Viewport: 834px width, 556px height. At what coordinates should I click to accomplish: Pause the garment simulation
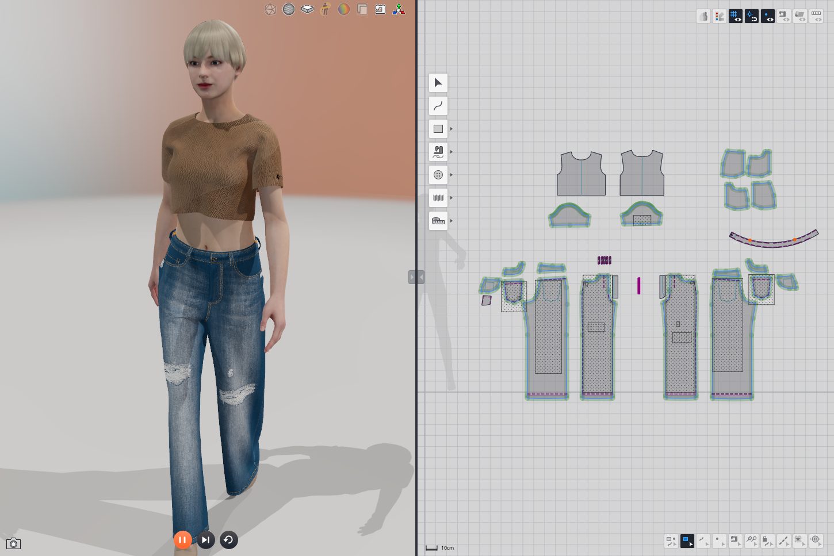coord(182,540)
